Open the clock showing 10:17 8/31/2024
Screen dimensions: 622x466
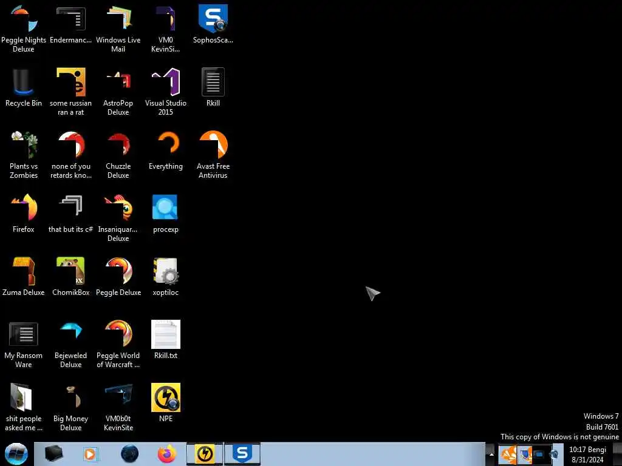coord(587,454)
